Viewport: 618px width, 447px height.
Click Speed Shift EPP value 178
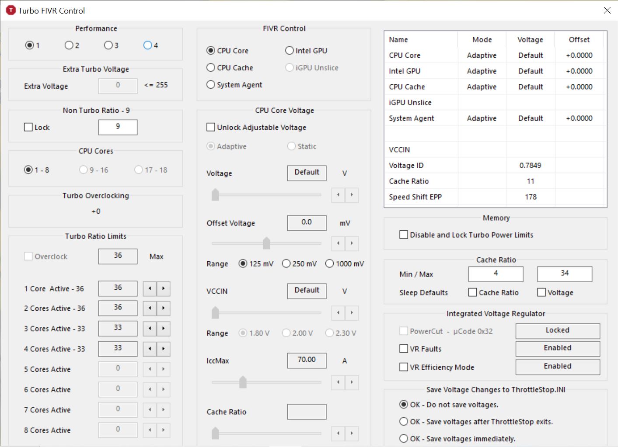(x=531, y=197)
